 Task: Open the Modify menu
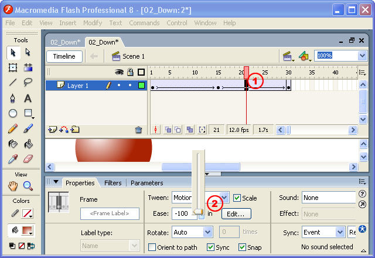pos(92,23)
